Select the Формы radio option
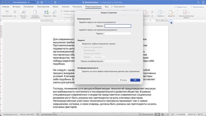Image resolution: width=206 pixels, height=116 pixels. [82, 57]
